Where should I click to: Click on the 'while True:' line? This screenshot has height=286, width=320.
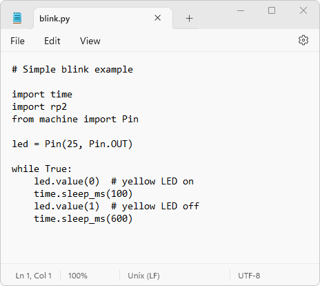(x=41, y=169)
